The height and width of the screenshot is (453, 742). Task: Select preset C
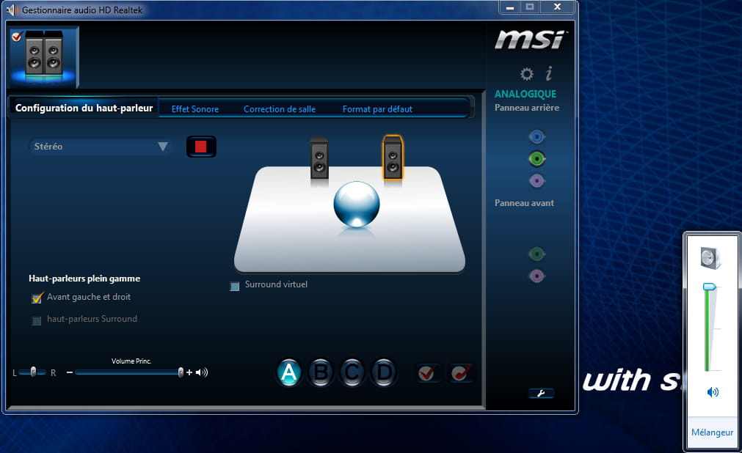(x=352, y=372)
